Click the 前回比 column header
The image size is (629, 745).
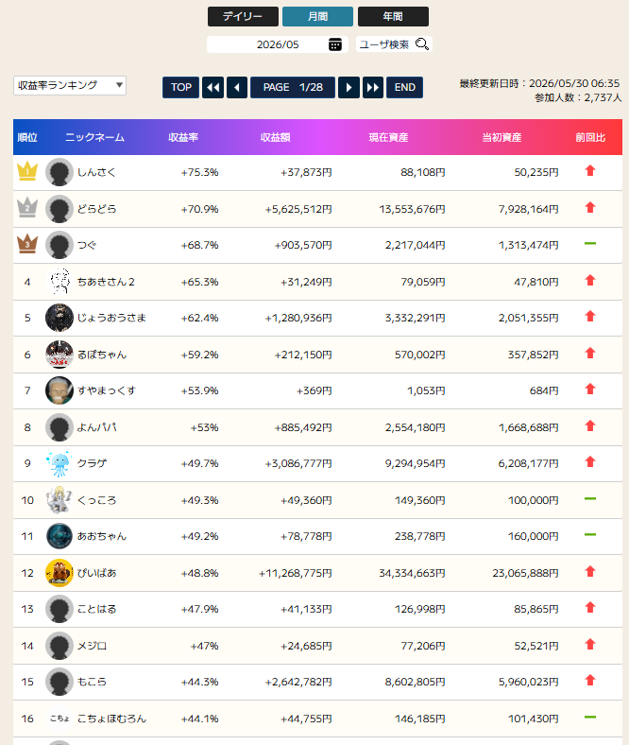[590, 137]
